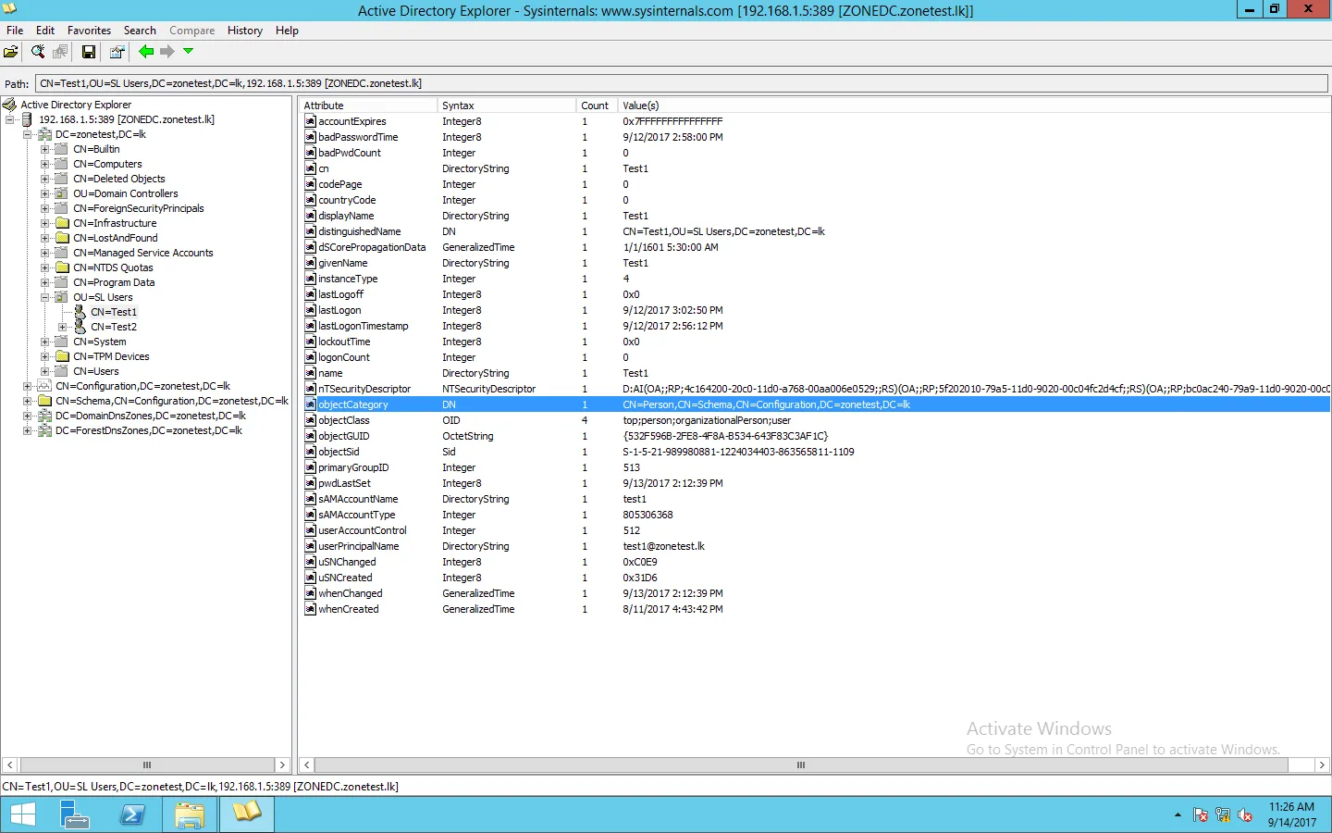Click the user icon beside CN=Test2
Screen dimensions: 1332x833
click(80, 327)
